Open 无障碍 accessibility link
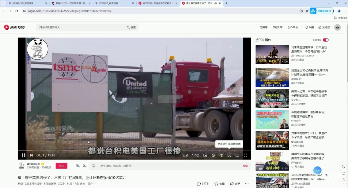 click(x=263, y=28)
